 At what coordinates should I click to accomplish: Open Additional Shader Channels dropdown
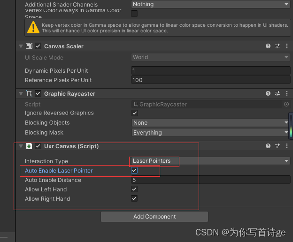210,4
